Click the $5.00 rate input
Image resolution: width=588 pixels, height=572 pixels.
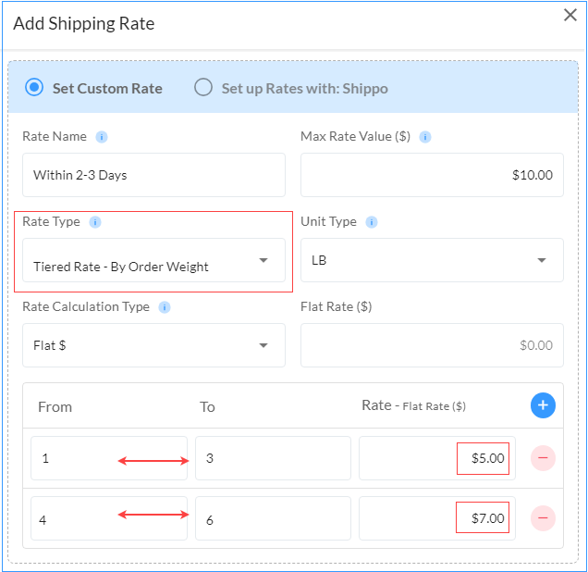[435, 458]
